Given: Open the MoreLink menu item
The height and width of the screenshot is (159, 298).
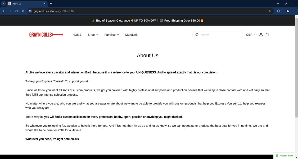Looking at the screenshot, I should [131, 35].
